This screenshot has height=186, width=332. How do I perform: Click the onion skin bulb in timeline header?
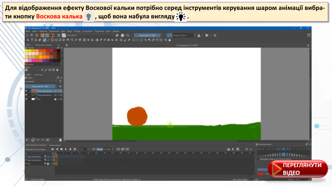229,149
